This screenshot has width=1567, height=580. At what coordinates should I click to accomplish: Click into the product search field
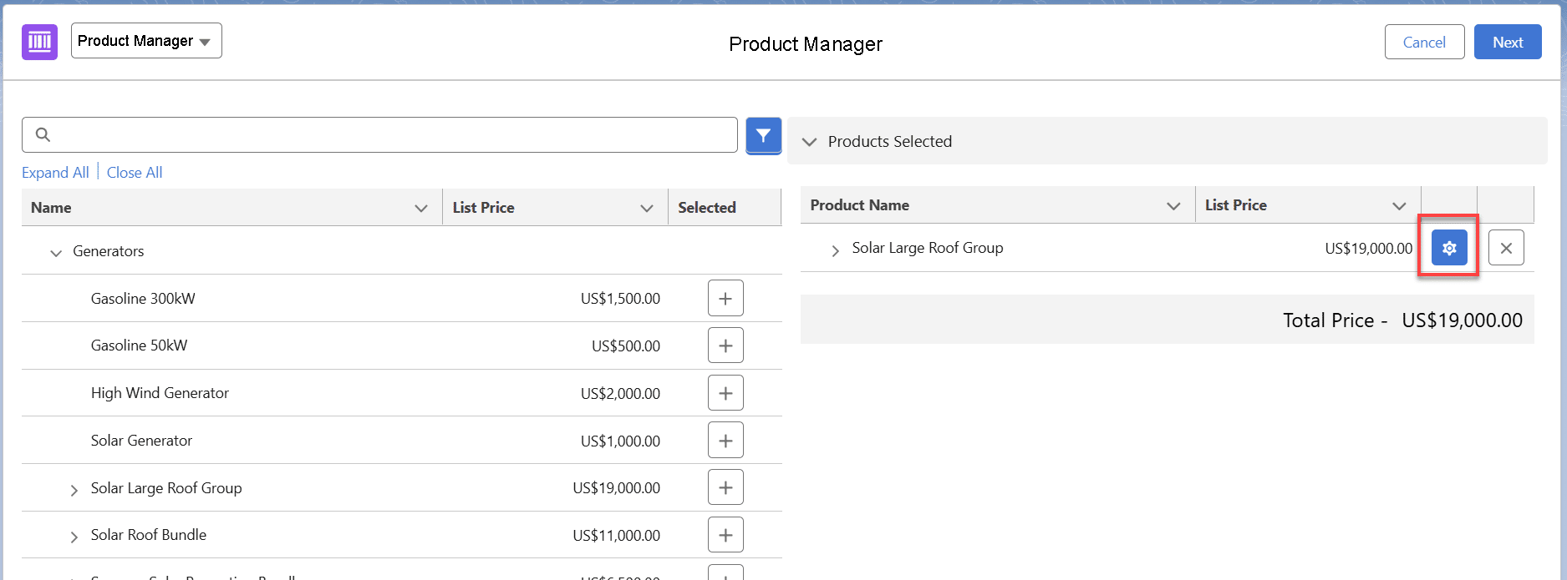384,134
